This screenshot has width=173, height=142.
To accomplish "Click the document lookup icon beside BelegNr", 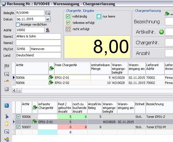I will click(x=48, y=13).
